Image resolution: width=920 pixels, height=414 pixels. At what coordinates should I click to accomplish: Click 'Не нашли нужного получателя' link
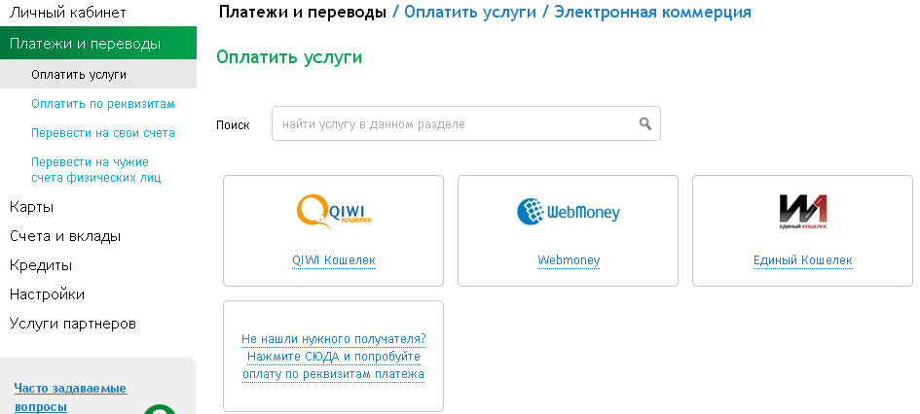(333, 357)
